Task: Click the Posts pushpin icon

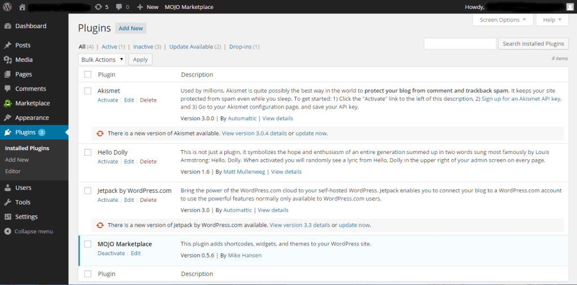Action: pos(7,45)
